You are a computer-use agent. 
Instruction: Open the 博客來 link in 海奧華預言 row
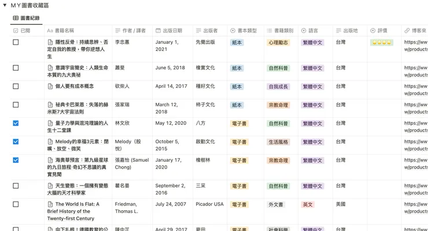coord(416,163)
